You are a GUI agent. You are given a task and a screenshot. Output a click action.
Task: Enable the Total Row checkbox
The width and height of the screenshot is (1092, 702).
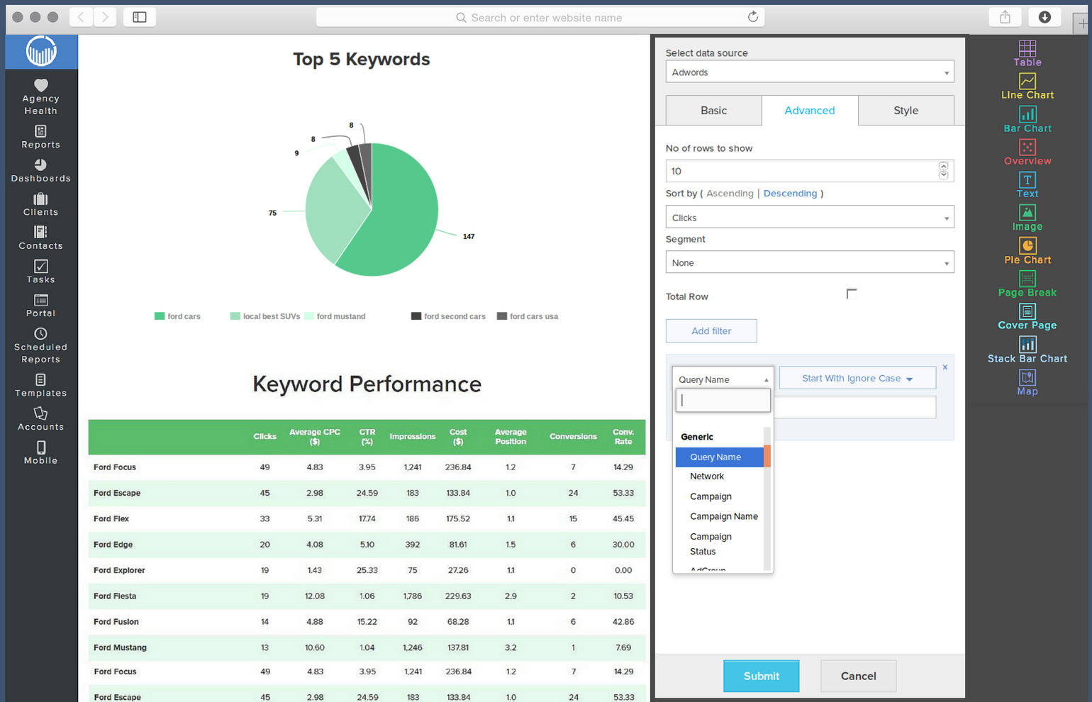(x=851, y=293)
